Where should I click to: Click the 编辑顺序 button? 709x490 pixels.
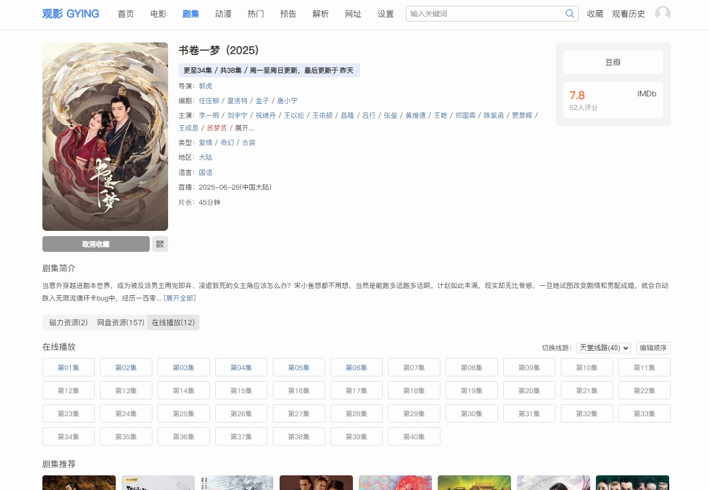click(653, 348)
